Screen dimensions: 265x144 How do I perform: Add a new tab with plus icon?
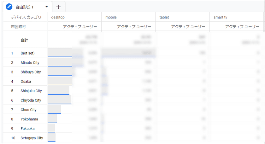coord(58,7)
